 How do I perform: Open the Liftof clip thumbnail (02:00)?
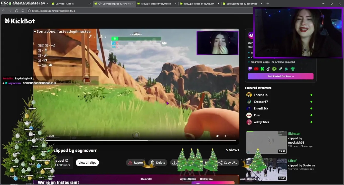click(266, 170)
